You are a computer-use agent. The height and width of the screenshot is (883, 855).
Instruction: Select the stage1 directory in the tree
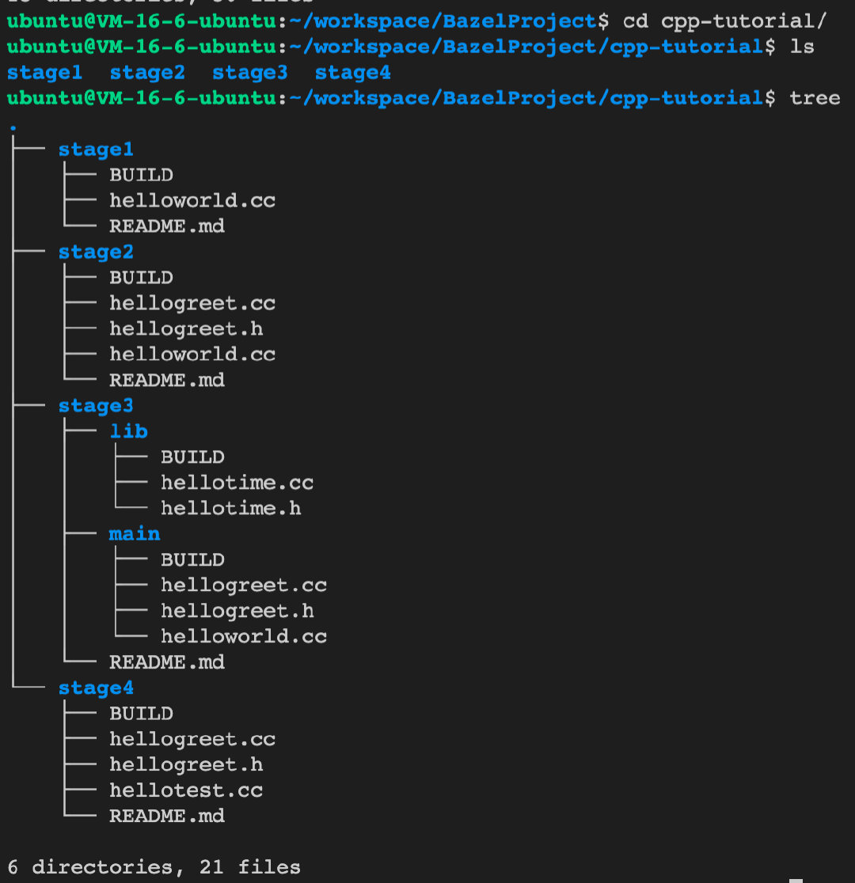coord(96,150)
